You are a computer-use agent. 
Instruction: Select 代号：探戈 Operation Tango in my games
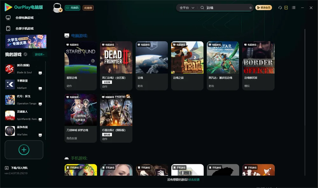click(x=24, y=100)
